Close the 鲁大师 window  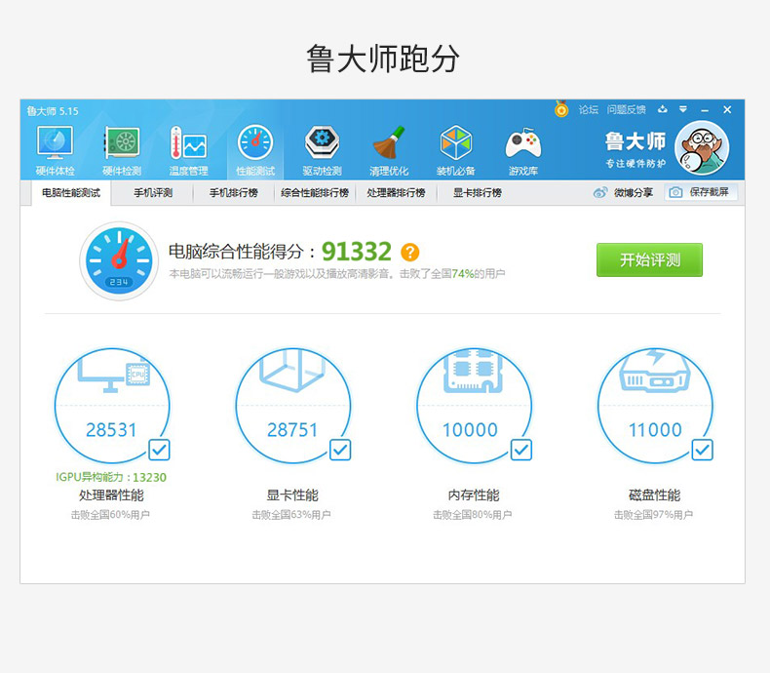point(727,109)
